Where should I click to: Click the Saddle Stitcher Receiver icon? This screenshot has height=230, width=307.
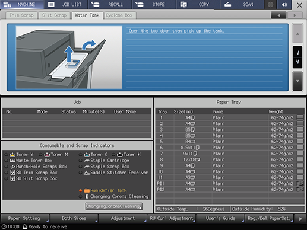click(x=87, y=172)
